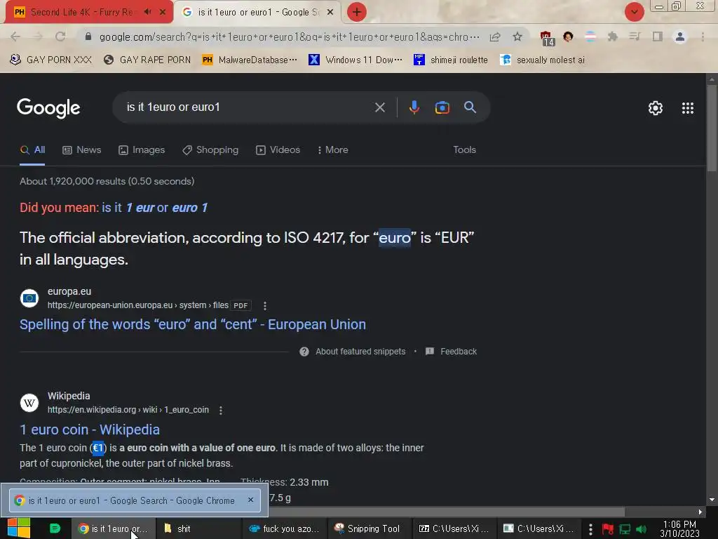718x539 pixels.
Task: Click the horizontal scrollbar thumb
Action: pyautogui.click(x=447, y=512)
